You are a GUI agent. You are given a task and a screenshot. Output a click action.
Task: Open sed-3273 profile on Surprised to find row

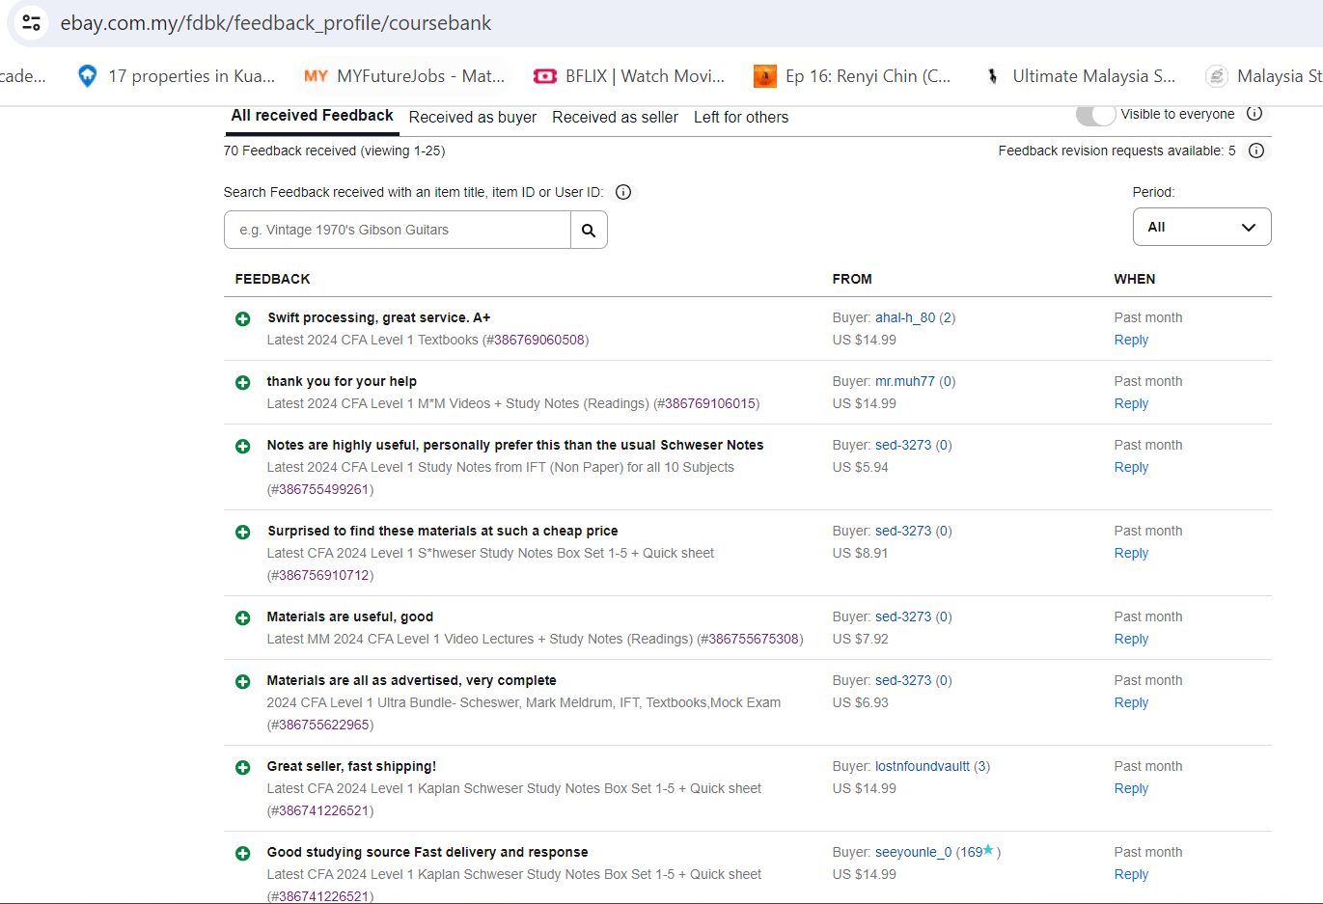[x=903, y=531]
